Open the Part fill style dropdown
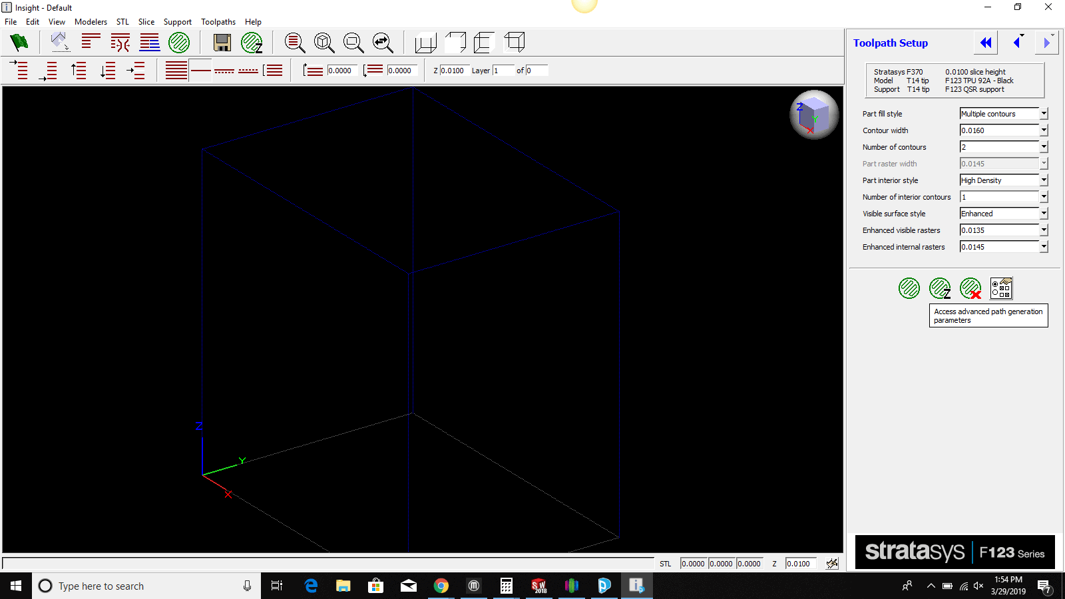The width and height of the screenshot is (1065, 599). click(1042, 113)
